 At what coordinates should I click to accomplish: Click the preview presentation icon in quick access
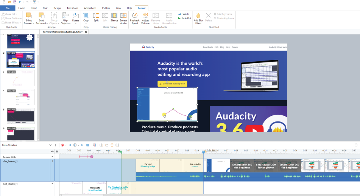point(35,2)
